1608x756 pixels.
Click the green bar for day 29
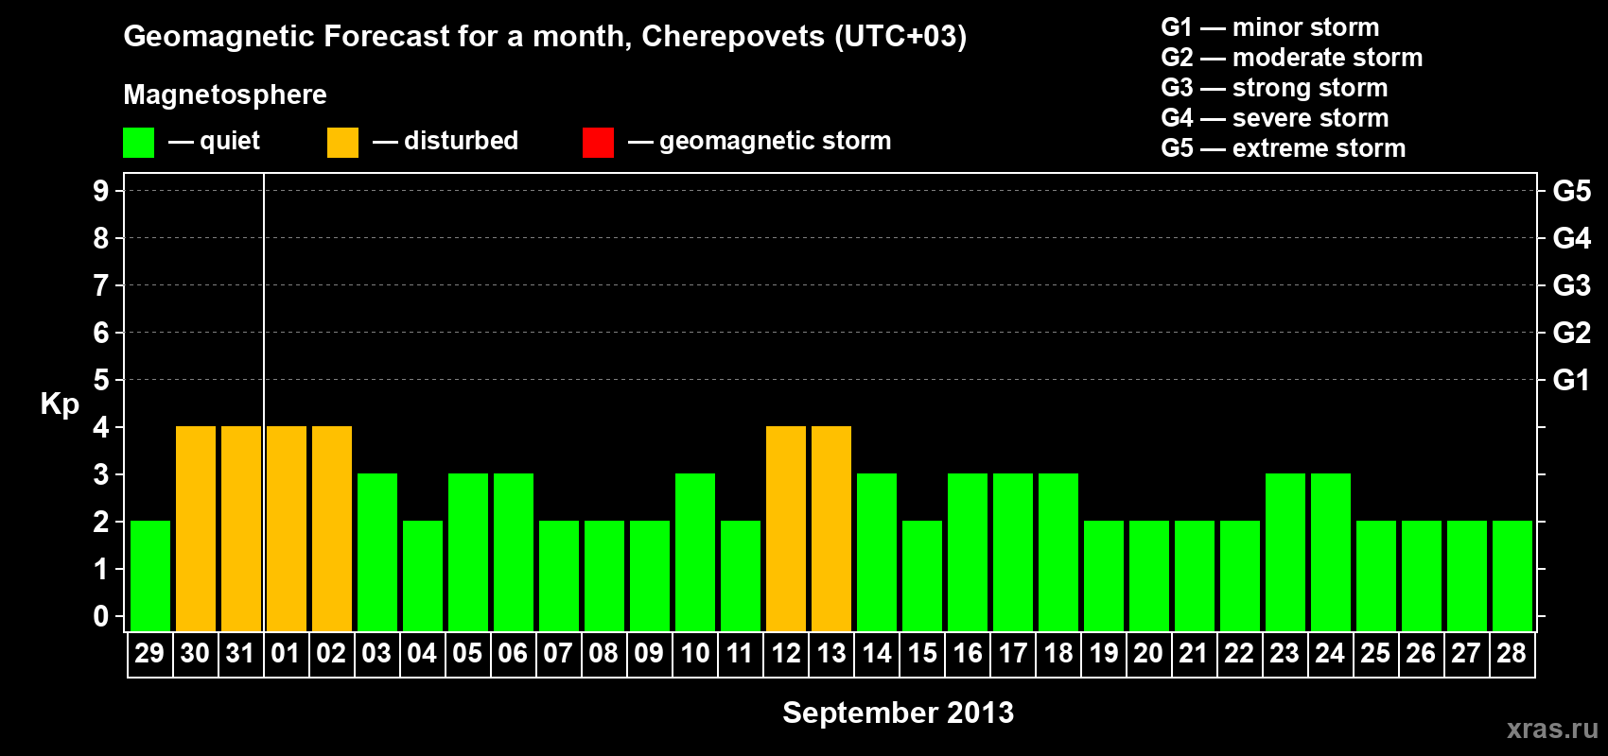point(150,576)
